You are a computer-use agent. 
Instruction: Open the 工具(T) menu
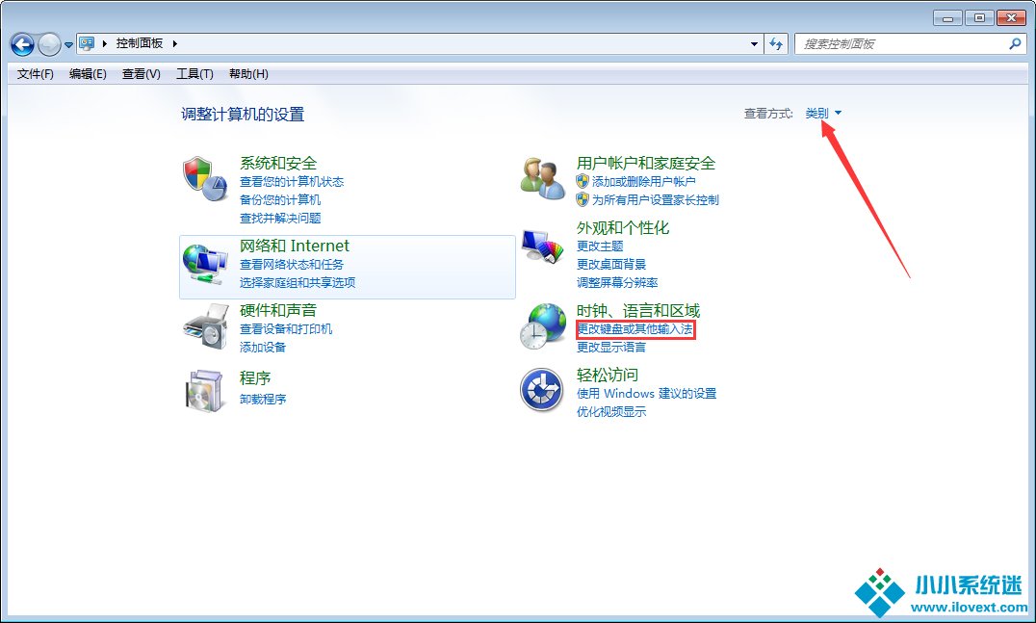194,74
